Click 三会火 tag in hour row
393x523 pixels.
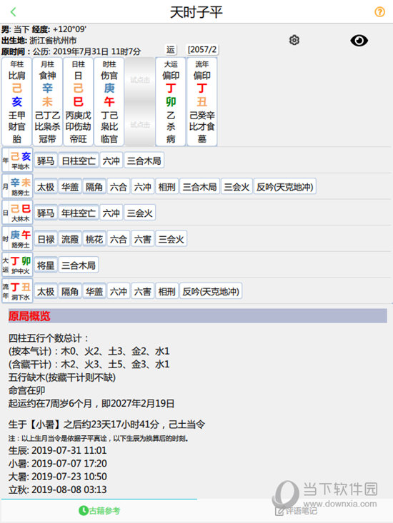[x=171, y=239]
